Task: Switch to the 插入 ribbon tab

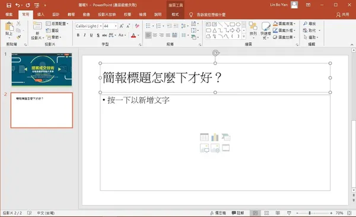Action: [40, 15]
